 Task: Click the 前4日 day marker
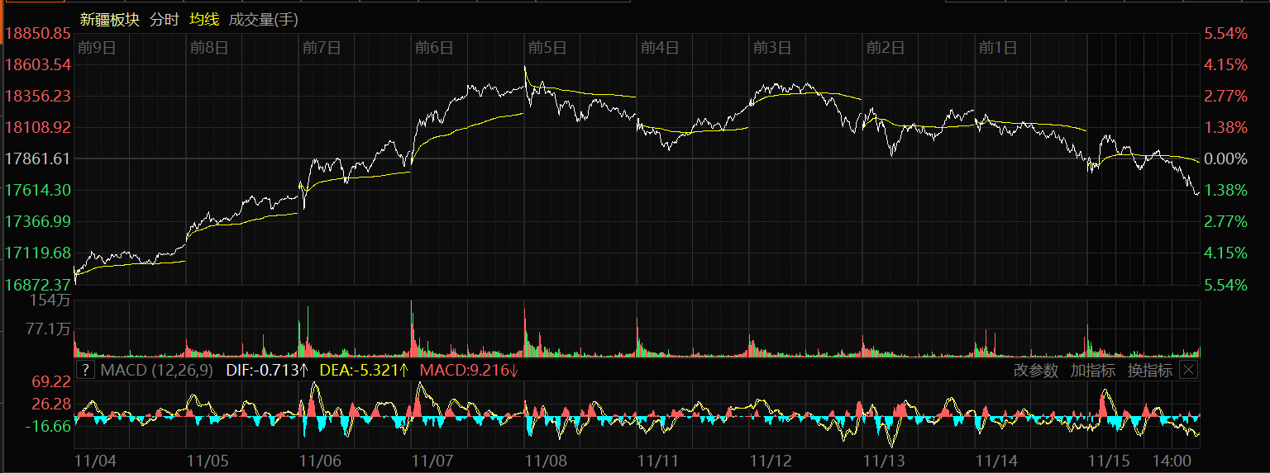(660, 47)
